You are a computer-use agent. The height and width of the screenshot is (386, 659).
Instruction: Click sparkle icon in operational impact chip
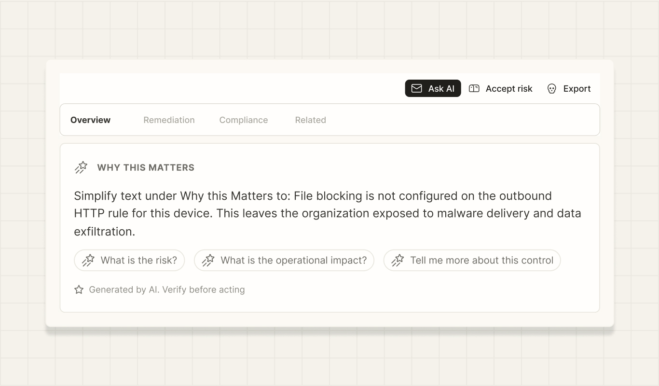tap(208, 261)
